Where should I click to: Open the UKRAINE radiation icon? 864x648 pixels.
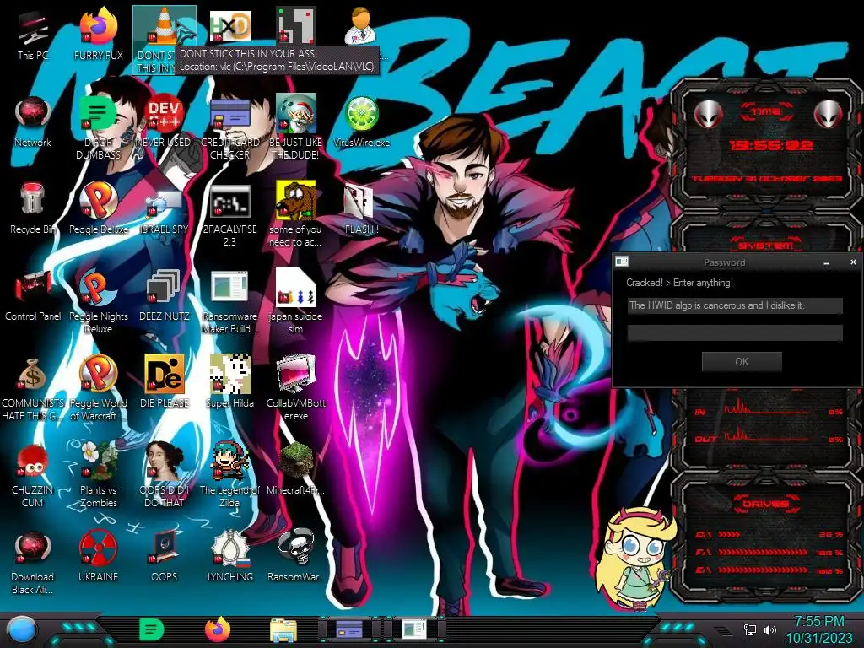pyautogui.click(x=99, y=557)
